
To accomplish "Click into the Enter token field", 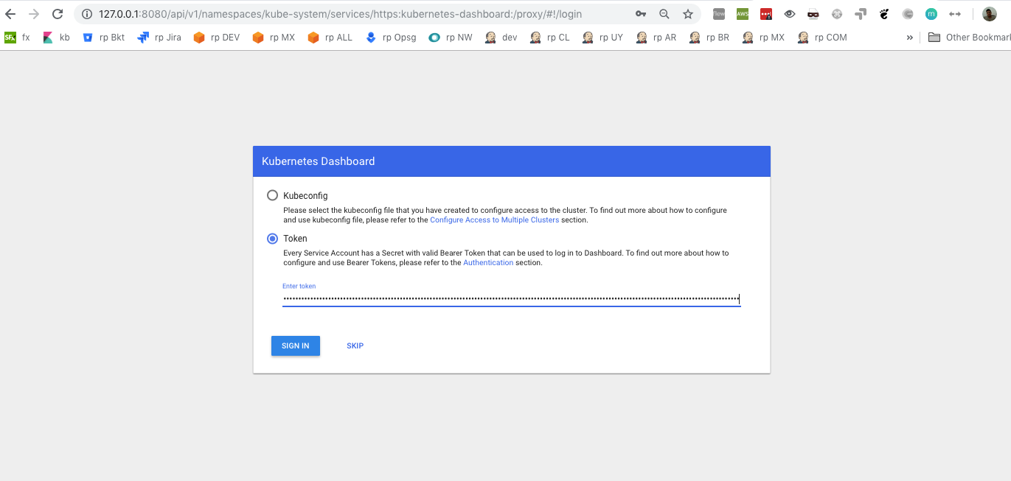I will point(511,298).
